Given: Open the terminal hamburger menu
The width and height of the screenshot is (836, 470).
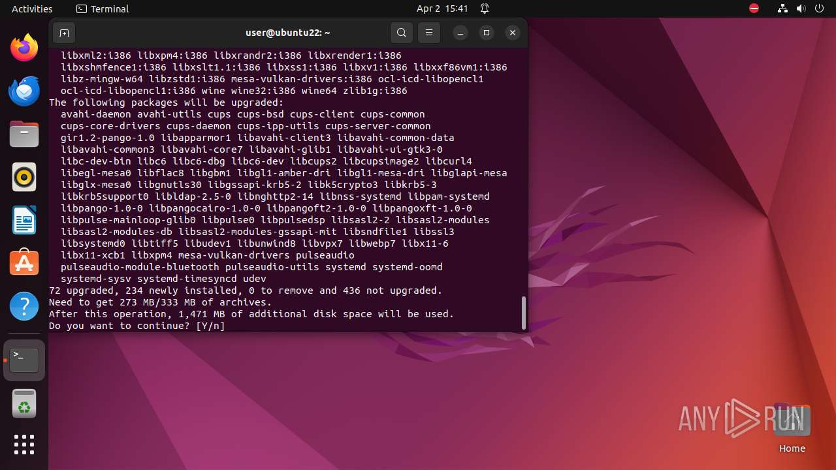Looking at the screenshot, I should point(429,33).
